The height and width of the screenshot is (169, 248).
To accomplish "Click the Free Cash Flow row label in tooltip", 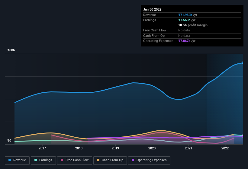I will click(x=155, y=30).
